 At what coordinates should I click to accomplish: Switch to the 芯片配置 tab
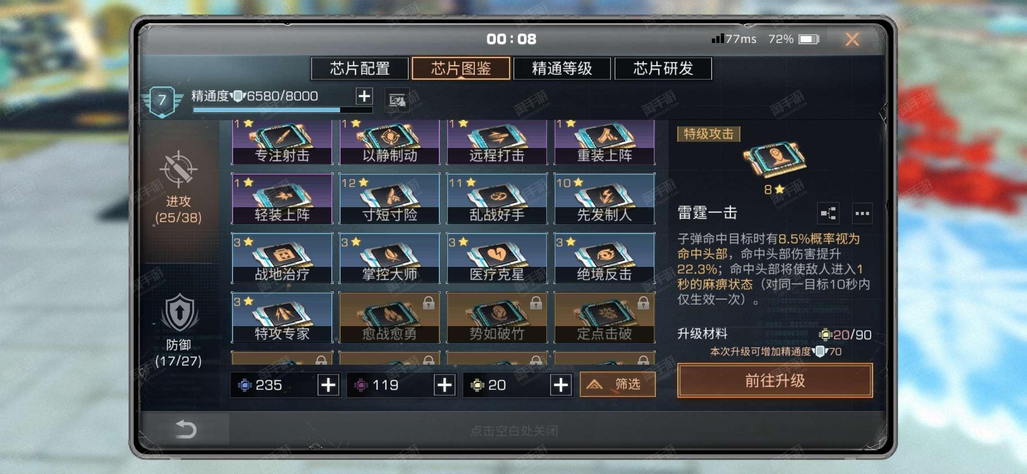[x=360, y=68]
